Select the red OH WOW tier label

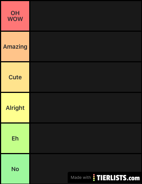(15, 16)
